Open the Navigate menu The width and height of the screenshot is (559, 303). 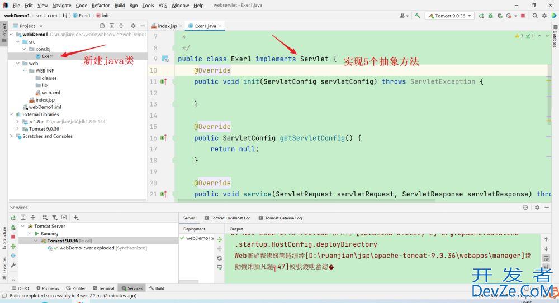pos(61,6)
